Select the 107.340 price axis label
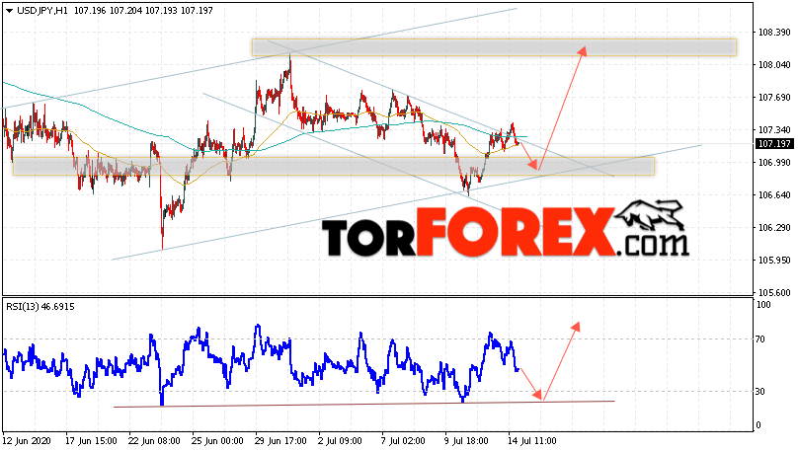This screenshot has width=798, height=452. point(774,129)
